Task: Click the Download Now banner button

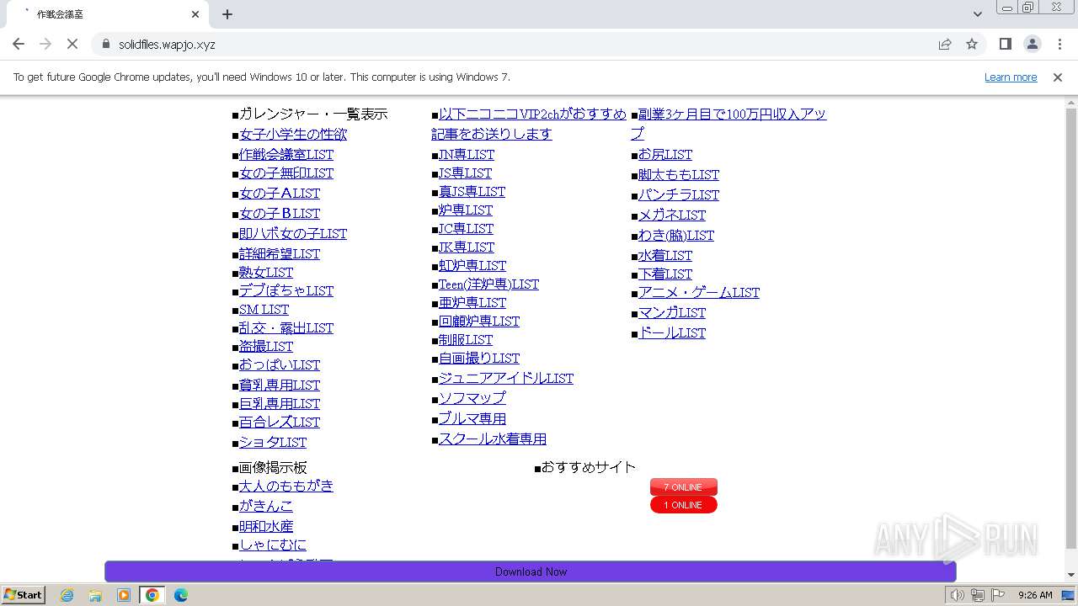Action: point(531,571)
